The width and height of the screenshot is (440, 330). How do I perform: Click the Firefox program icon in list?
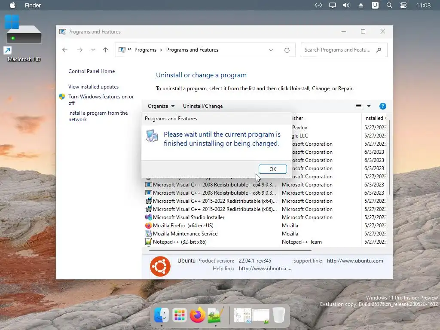(148, 225)
